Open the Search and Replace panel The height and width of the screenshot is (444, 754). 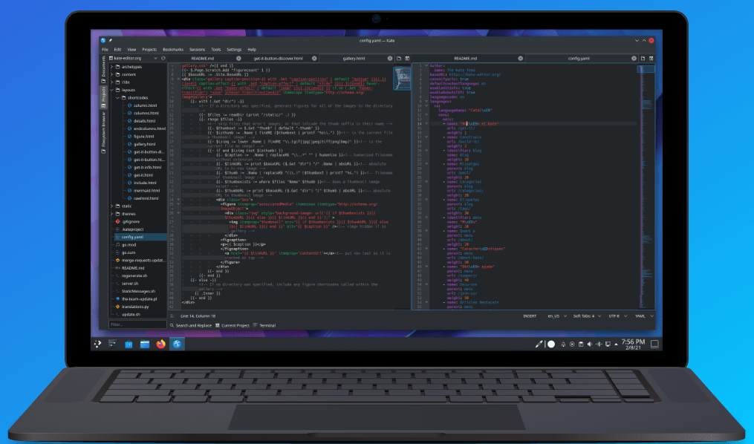click(191, 325)
